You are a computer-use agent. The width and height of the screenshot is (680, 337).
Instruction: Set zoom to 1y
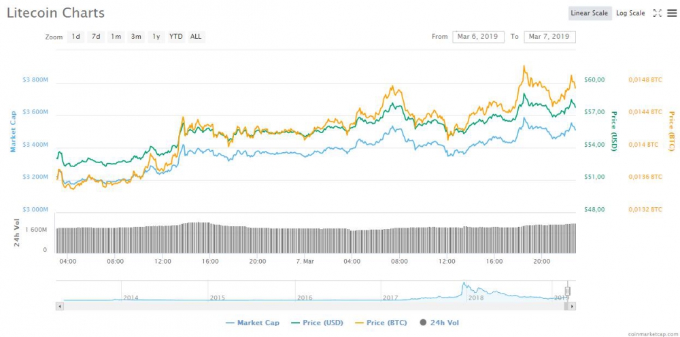[x=156, y=37]
